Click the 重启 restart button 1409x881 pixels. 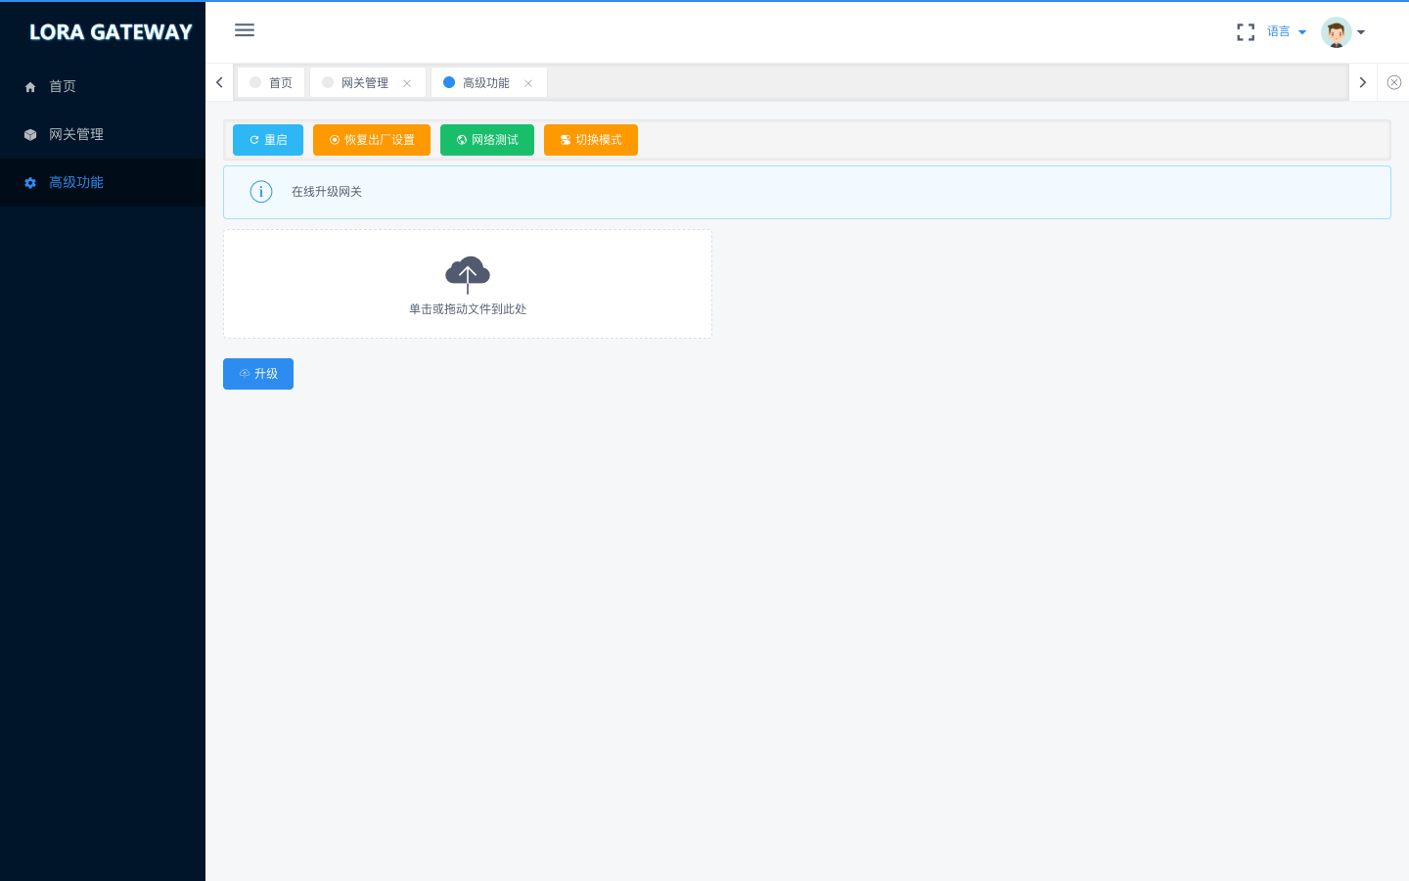[268, 140]
